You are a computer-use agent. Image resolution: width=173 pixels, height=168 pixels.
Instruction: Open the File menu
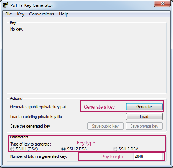(8, 14)
